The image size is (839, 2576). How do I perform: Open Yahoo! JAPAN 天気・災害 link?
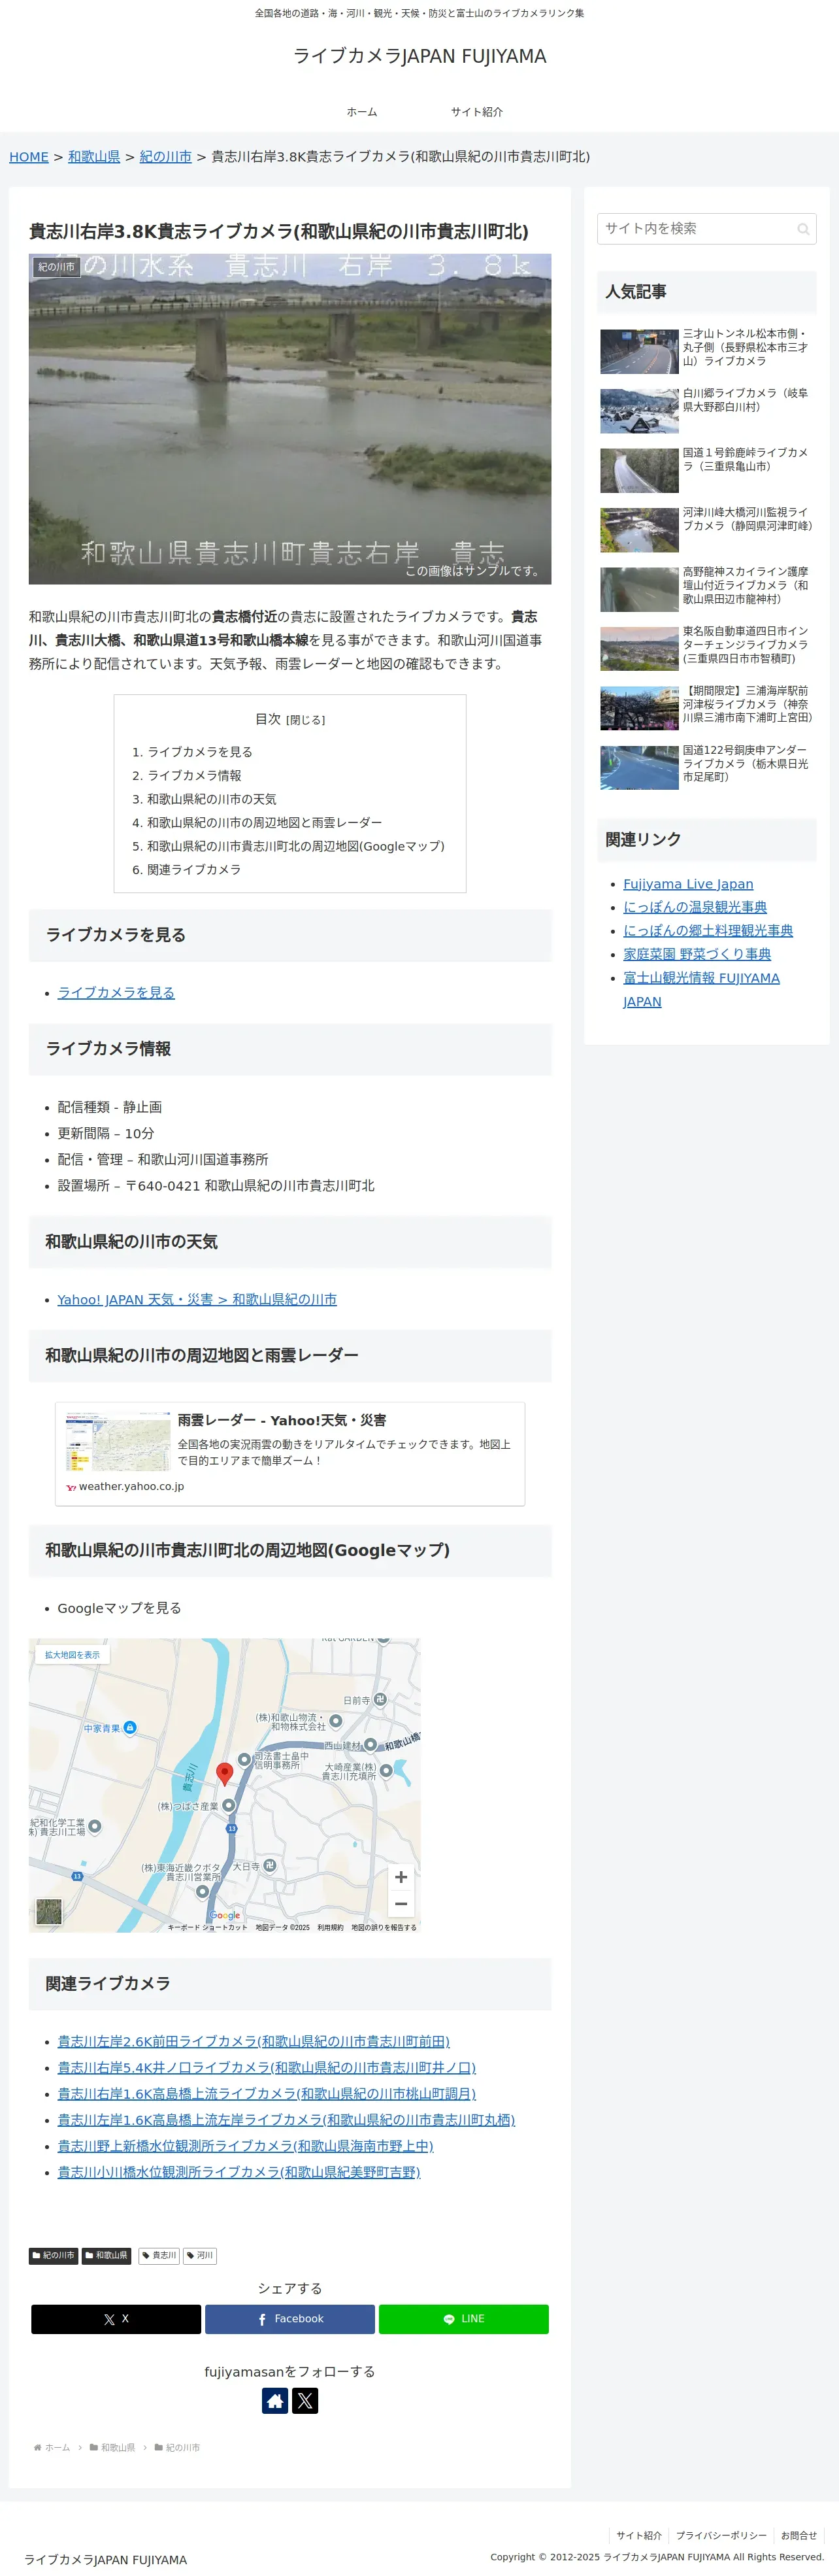(197, 1299)
